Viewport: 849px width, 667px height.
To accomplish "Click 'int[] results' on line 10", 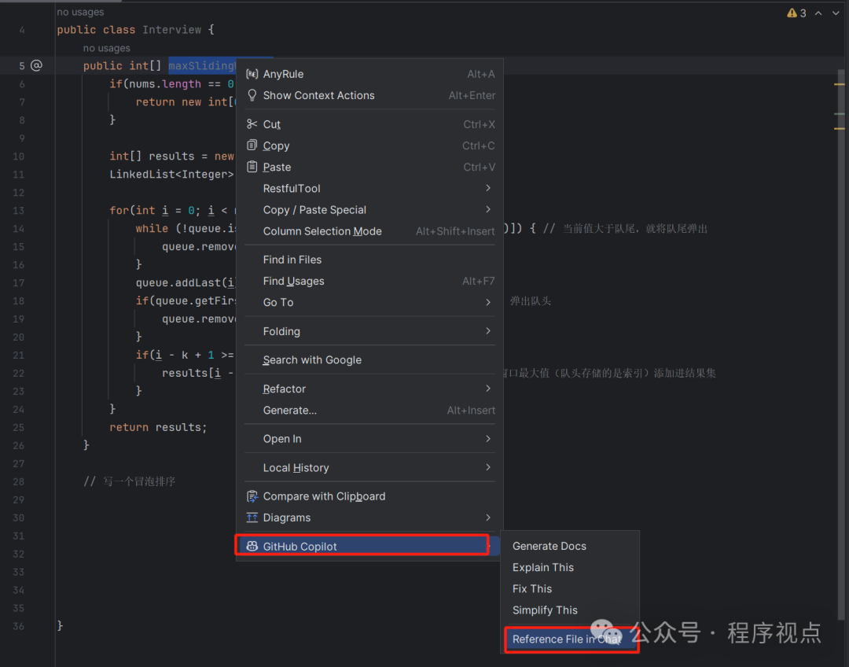I will click(x=152, y=156).
